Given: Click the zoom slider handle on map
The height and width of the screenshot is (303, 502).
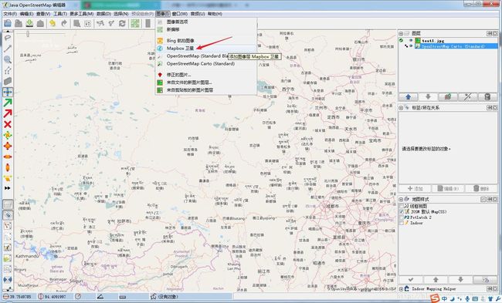Looking at the screenshot, I should click(x=28, y=34).
